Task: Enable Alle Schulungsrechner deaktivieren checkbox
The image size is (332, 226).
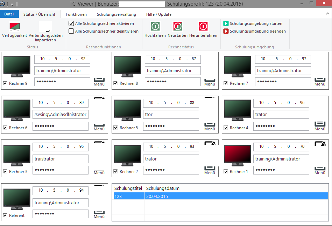Action: pyautogui.click(x=71, y=31)
